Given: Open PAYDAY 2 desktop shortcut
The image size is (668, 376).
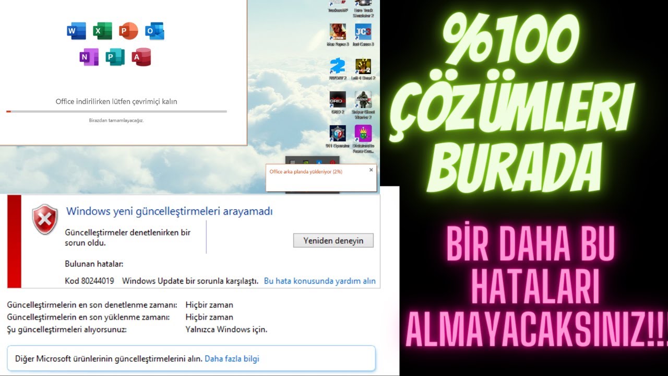Looking at the screenshot, I should coord(338,69).
